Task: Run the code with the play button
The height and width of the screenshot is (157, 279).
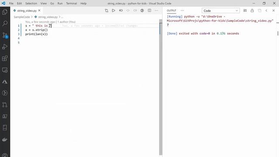Action: point(113,10)
